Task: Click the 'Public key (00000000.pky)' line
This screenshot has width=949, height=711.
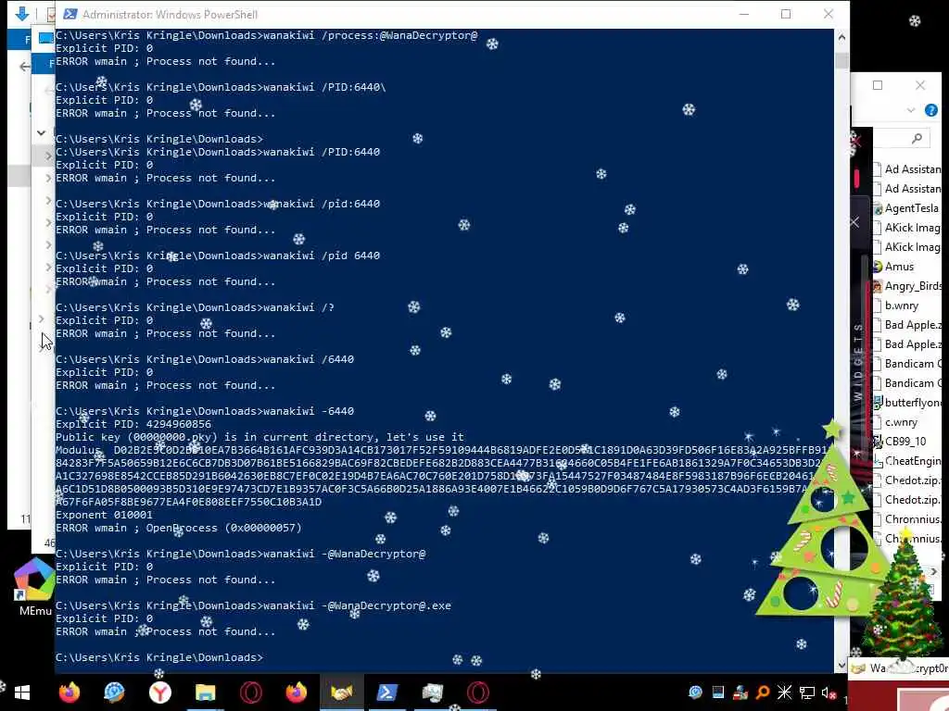Action: 259,437
